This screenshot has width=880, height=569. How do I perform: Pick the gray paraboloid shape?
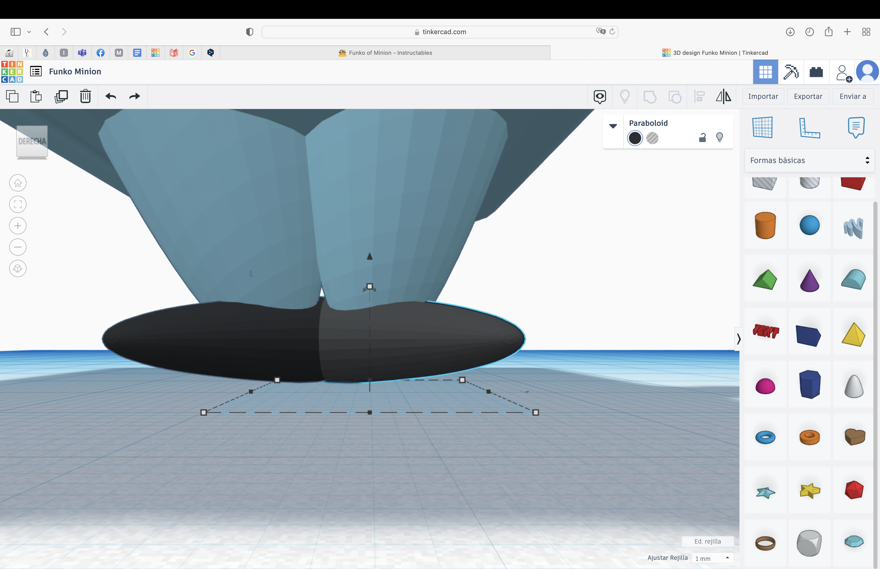[854, 386]
